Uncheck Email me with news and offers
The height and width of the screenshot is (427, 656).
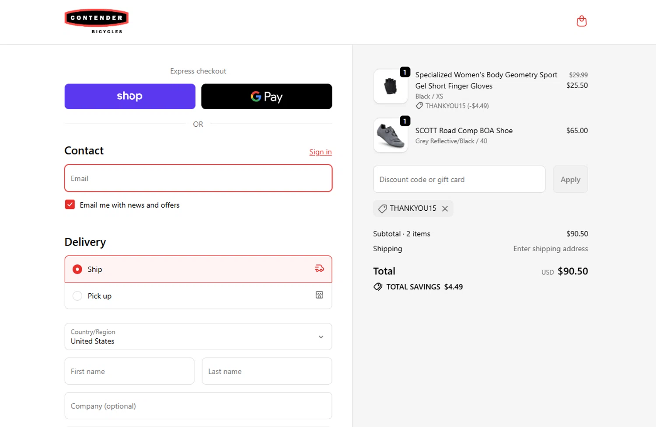70,205
